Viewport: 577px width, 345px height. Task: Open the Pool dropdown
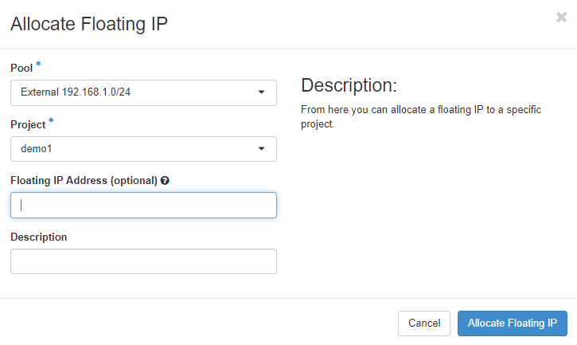(x=143, y=92)
